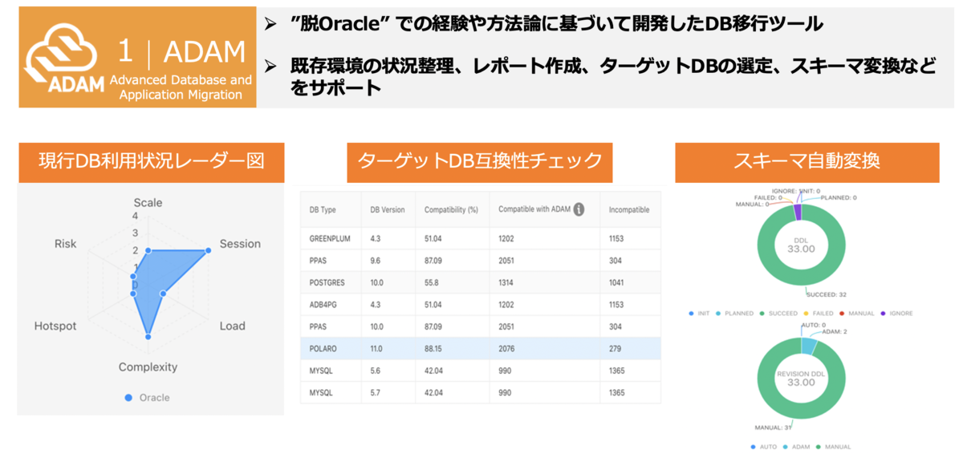The image size is (963, 454).
Task: Click the 279 incompatible count for POLARO
Action: click(x=615, y=349)
